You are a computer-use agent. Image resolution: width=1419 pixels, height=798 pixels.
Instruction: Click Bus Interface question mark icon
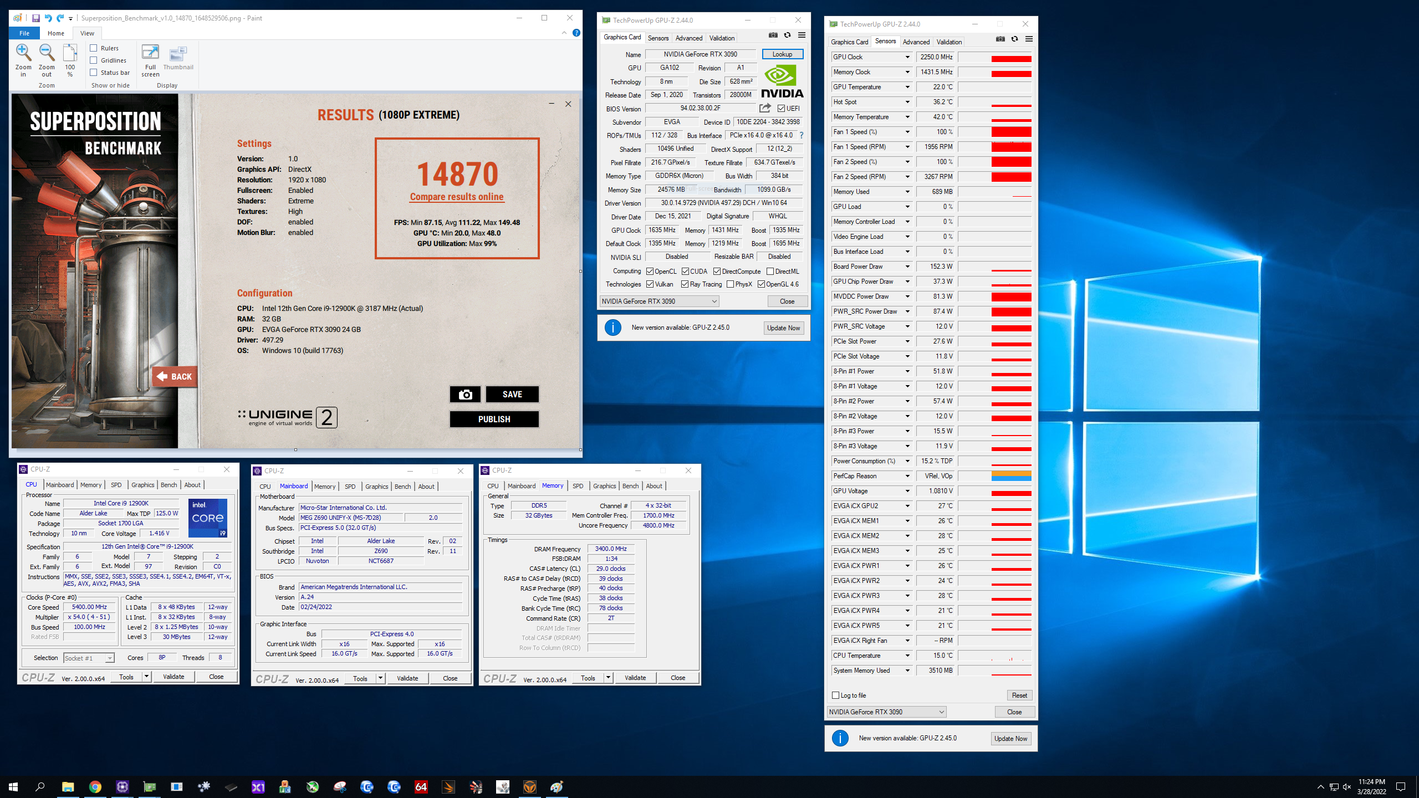(802, 135)
